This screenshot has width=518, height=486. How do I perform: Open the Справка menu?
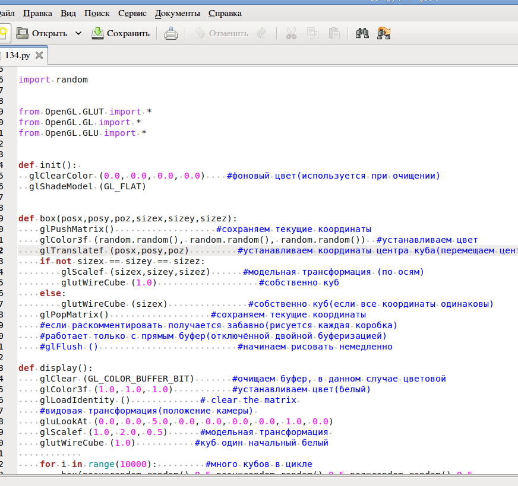click(225, 13)
